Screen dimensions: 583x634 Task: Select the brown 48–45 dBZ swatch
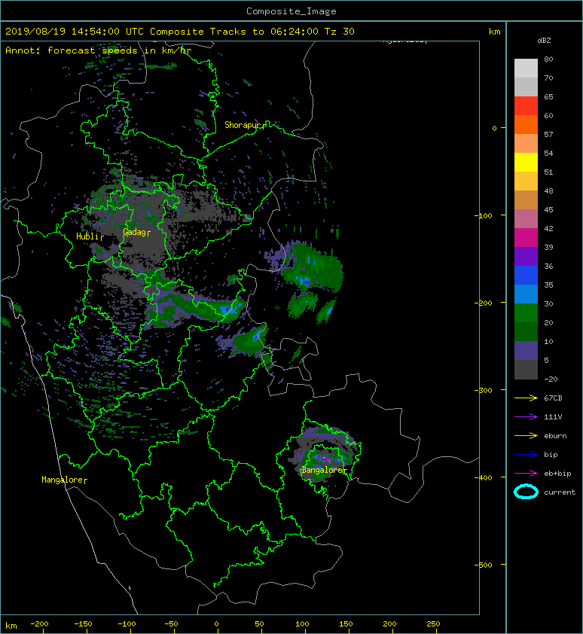click(526, 200)
